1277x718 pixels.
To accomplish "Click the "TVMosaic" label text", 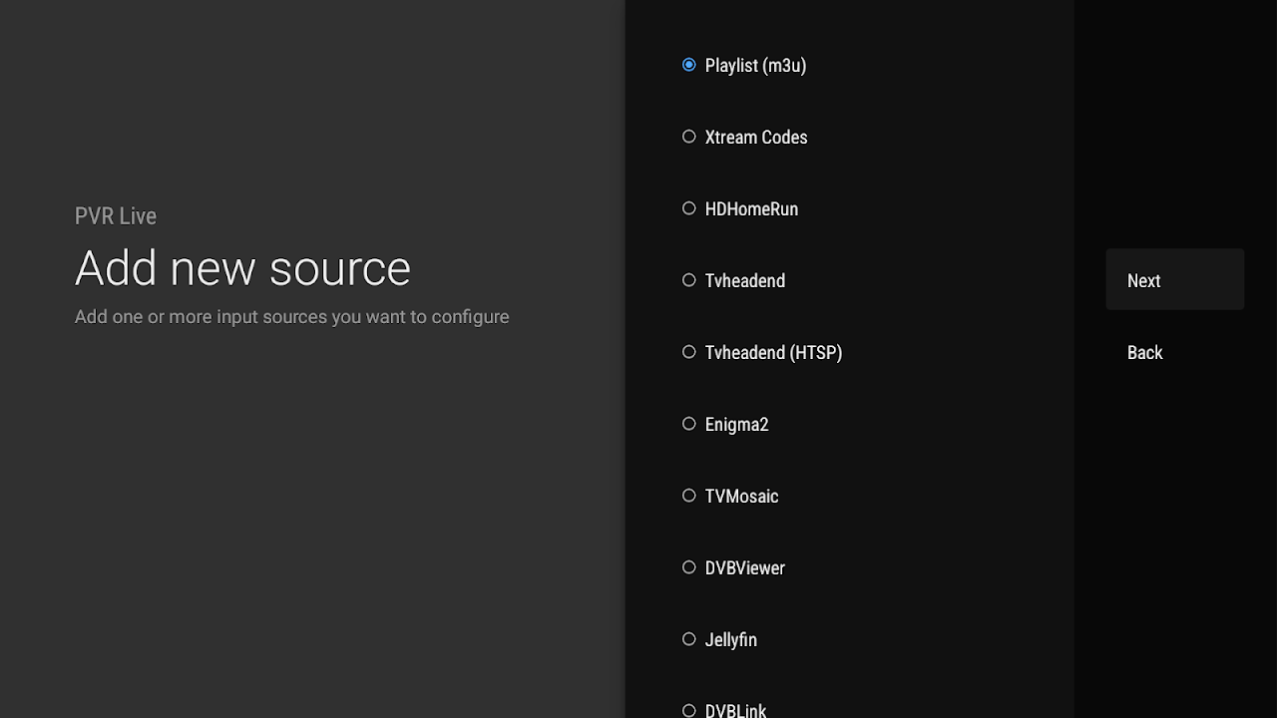I will tap(741, 497).
